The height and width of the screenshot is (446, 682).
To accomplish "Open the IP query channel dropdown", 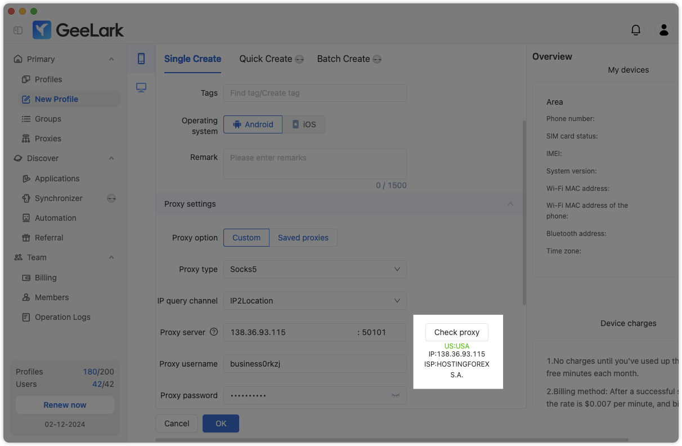I will (315, 301).
